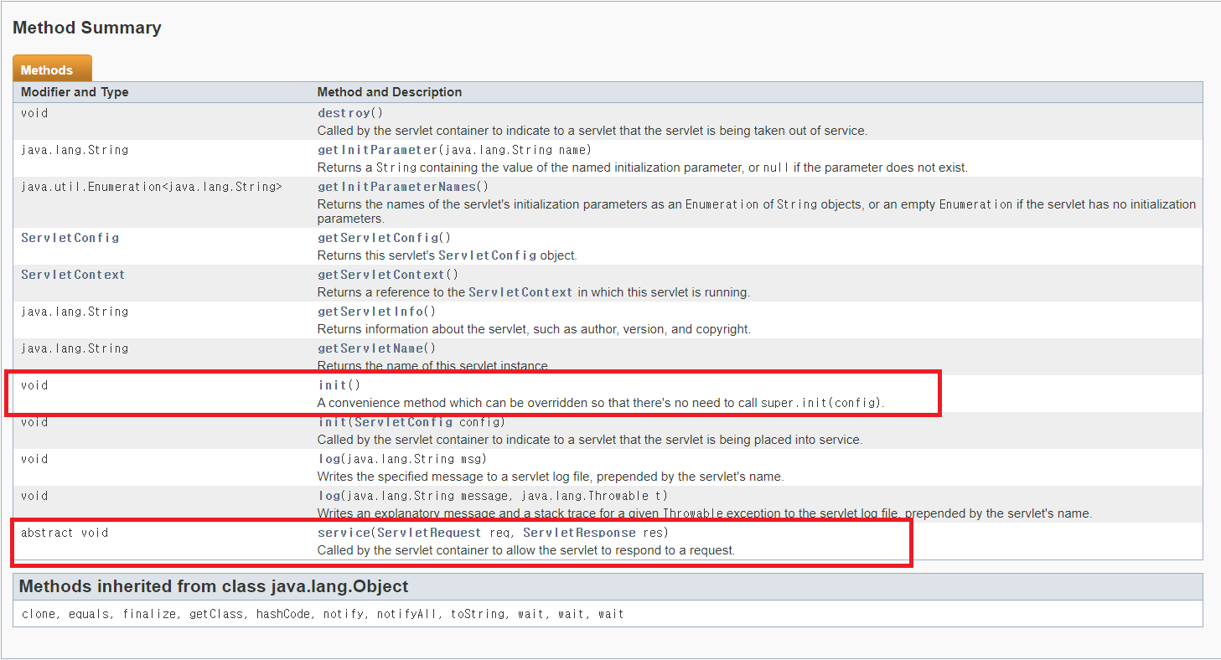Image resolution: width=1221 pixels, height=660 pixels.
Task: Click java.lang.String type in getServletName row
Action: click(x=75, y=348)
